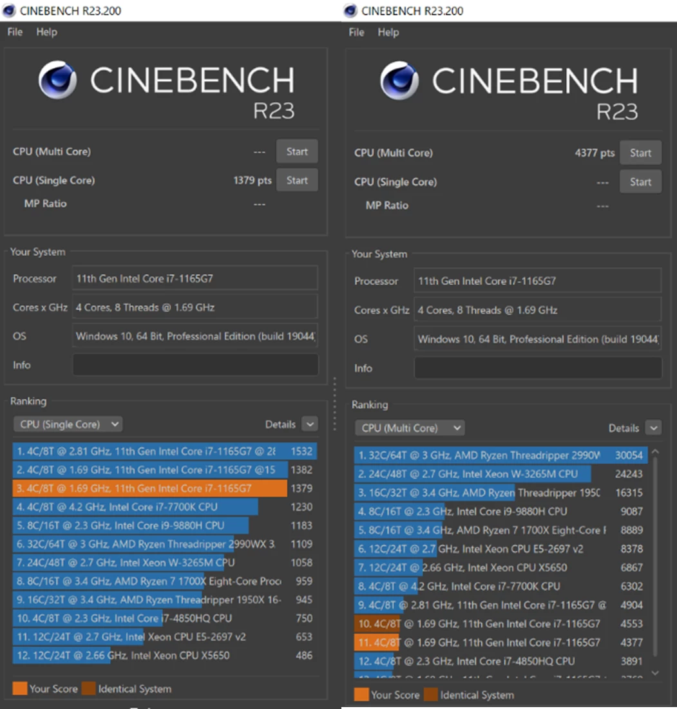677x709 pixels.
Task: Select identical system row scoring 4553
Action: tap(501, 623)
